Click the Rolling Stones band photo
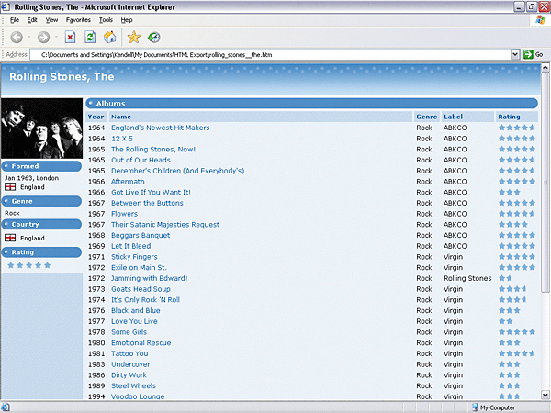Viewport: 551px width, 413px height. point(41,128)
